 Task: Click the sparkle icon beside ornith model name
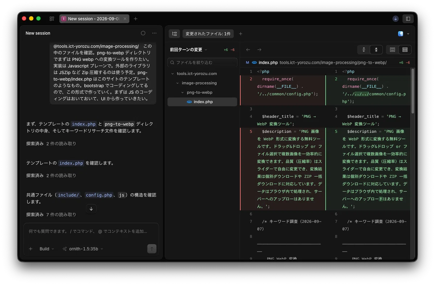click(65, 249)
